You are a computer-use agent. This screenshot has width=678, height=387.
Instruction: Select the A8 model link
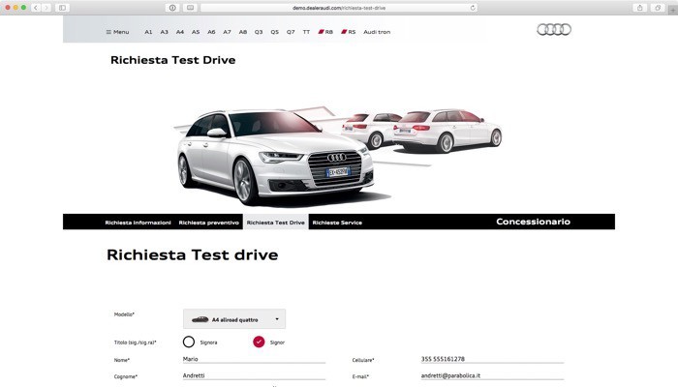[243, 32]
